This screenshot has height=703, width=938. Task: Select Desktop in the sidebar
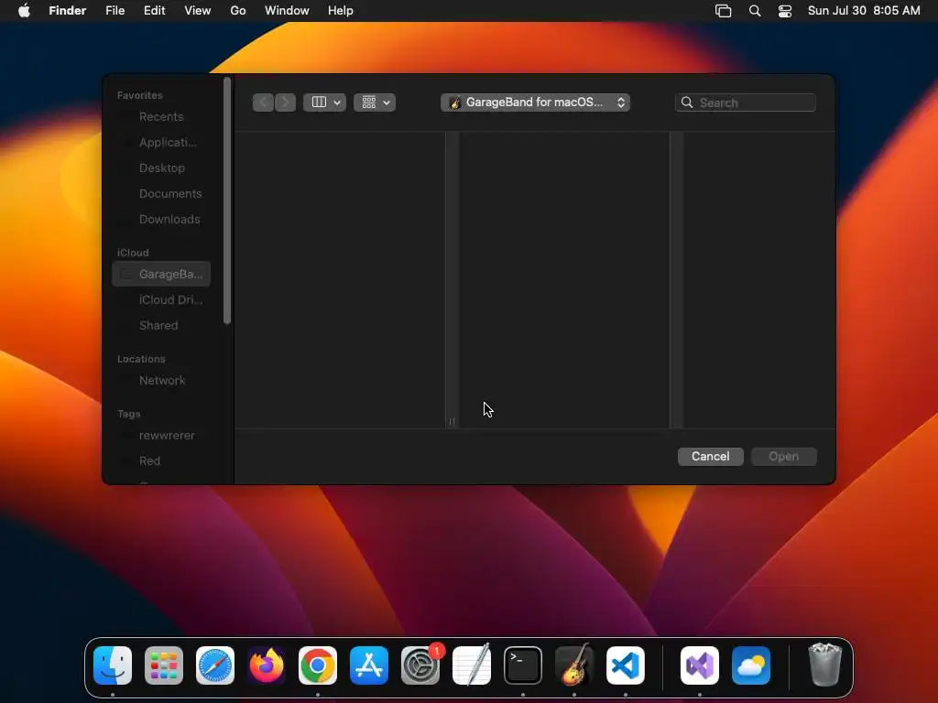161,168
